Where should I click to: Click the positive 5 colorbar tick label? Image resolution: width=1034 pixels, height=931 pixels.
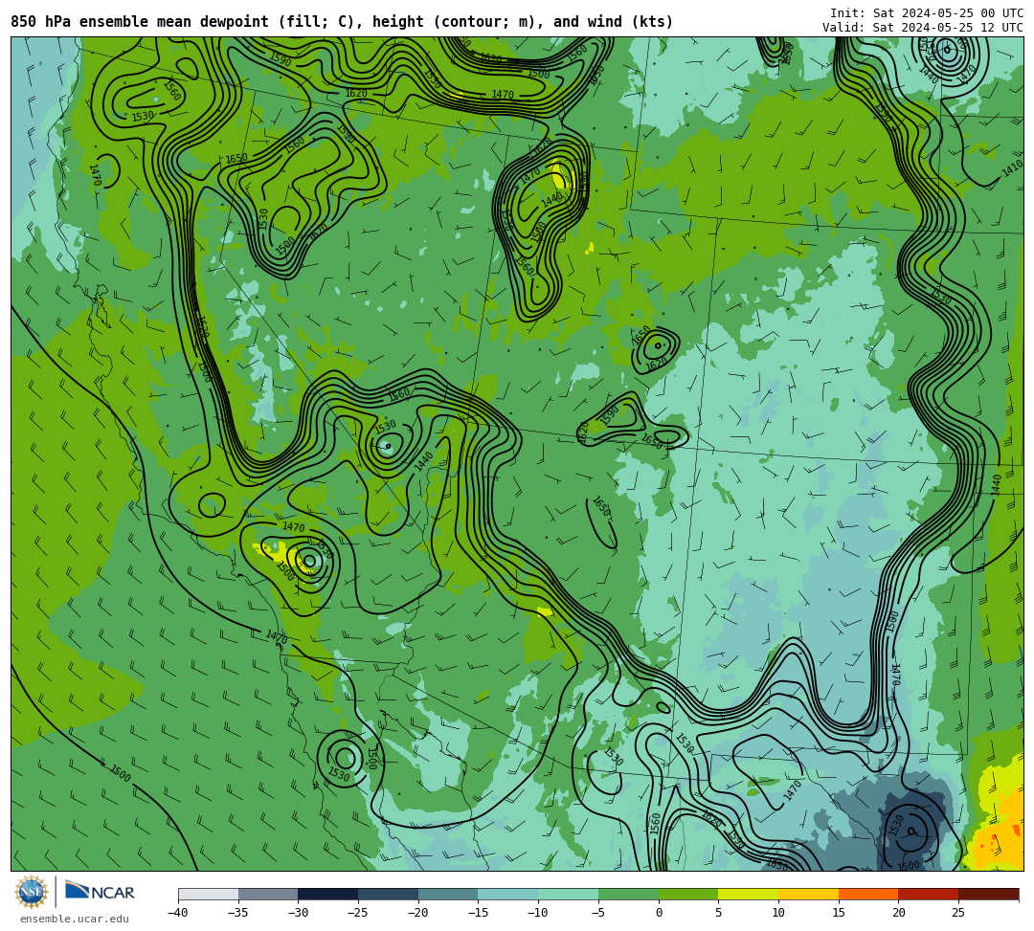(x=719, y=913)
